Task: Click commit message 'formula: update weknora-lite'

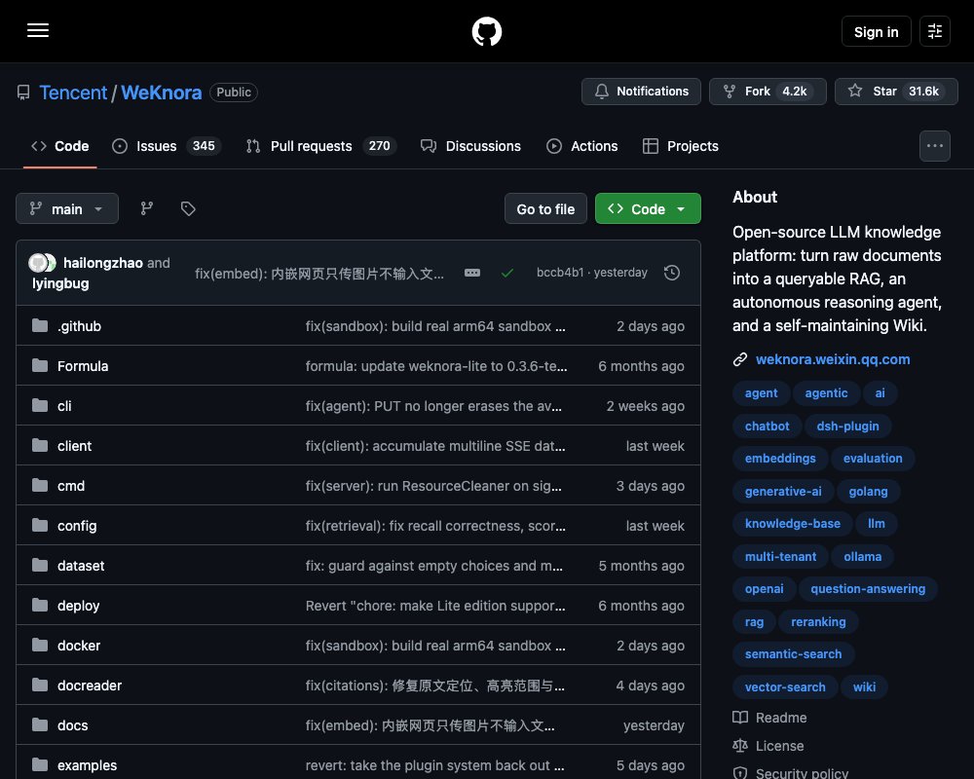Action: (x=436, y=366)
